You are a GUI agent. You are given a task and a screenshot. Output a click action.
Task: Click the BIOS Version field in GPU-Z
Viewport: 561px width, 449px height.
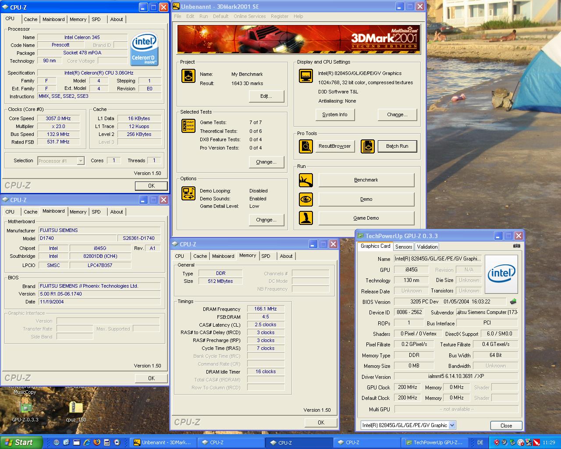tap(450, 302)
